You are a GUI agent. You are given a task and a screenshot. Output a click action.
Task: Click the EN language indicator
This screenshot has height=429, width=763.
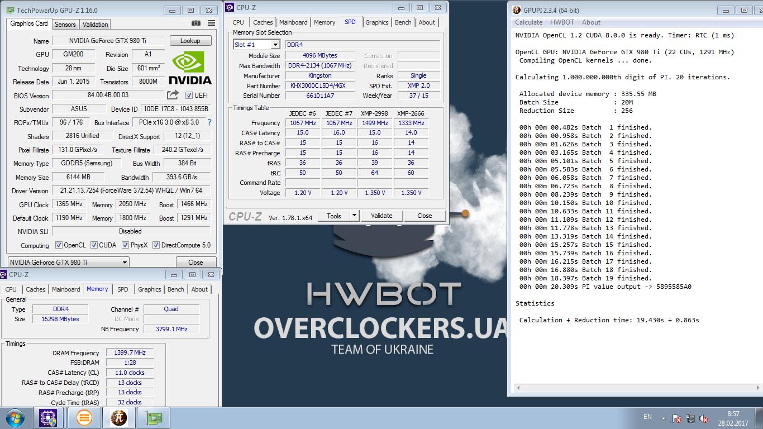pos(647,417)
